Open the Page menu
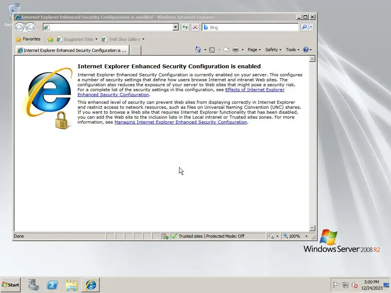This screenshot has width=391, height=293. coord(254,50)
